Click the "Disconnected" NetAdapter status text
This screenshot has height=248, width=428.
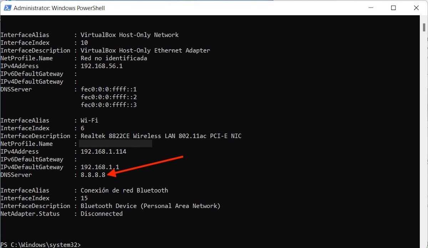(102, 214)
